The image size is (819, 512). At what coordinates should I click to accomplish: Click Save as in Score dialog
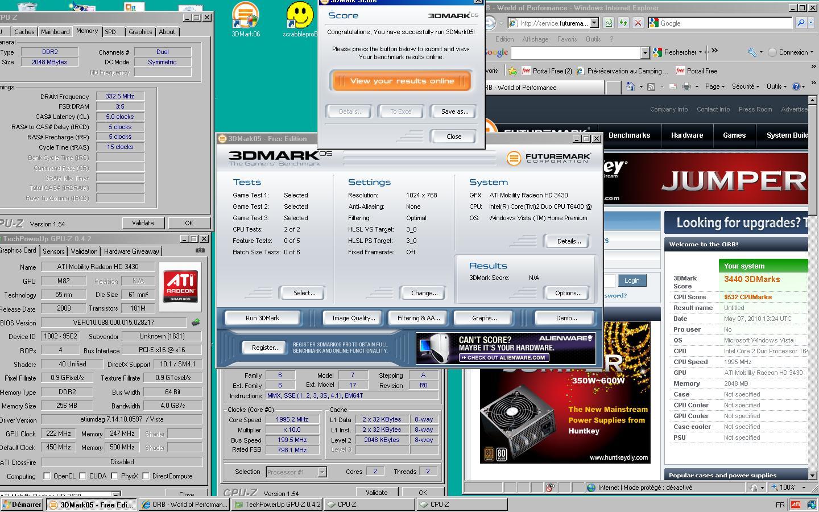click(454, 112)
